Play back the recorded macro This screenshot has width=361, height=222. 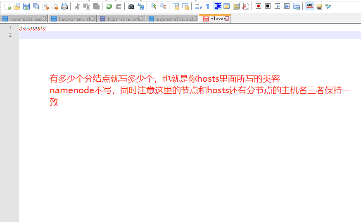click(x=278, y=6)
